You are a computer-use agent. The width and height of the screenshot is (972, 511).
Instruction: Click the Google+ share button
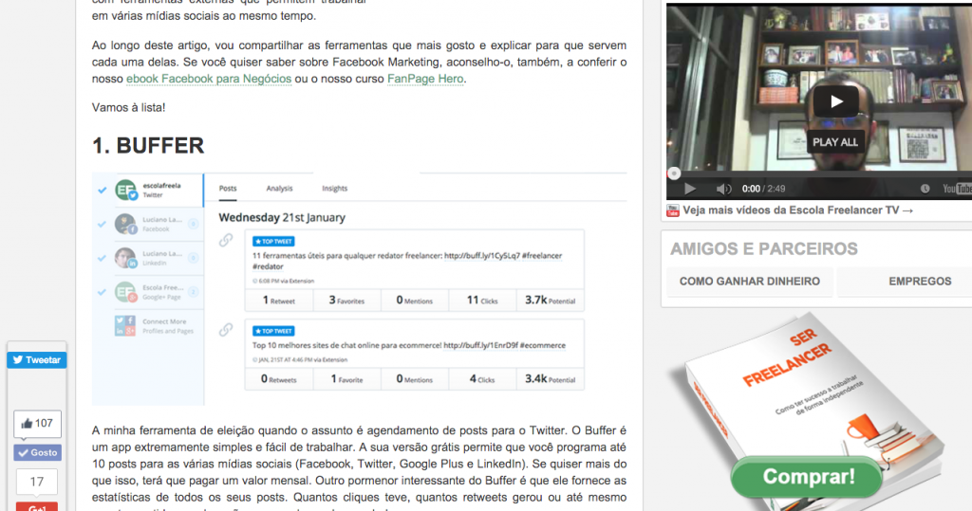[37, 506]
